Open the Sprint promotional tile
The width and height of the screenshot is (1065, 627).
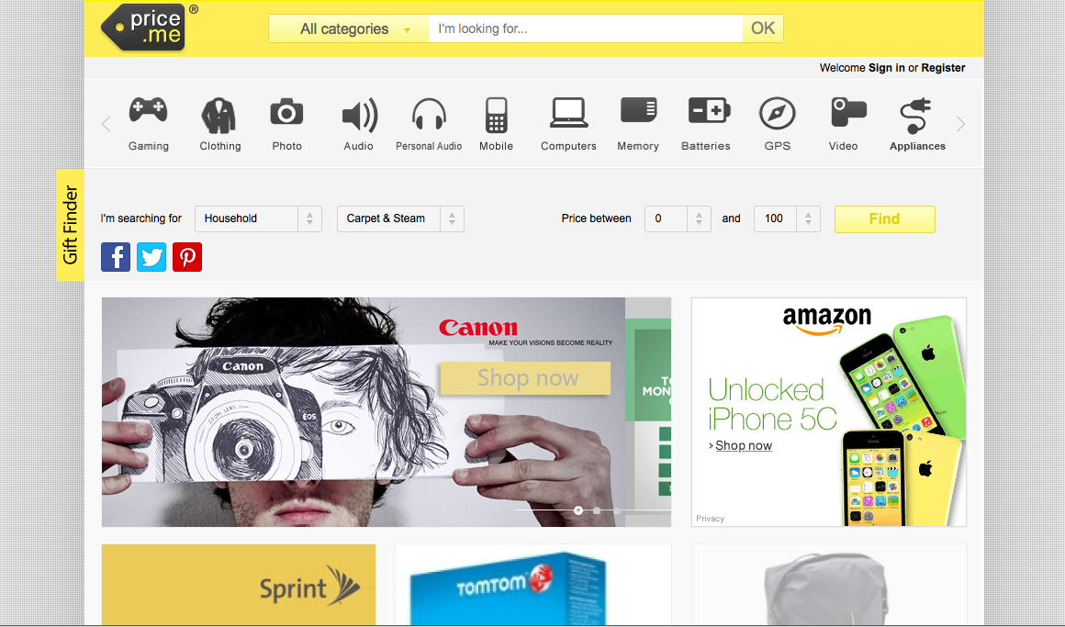point(239,585)
